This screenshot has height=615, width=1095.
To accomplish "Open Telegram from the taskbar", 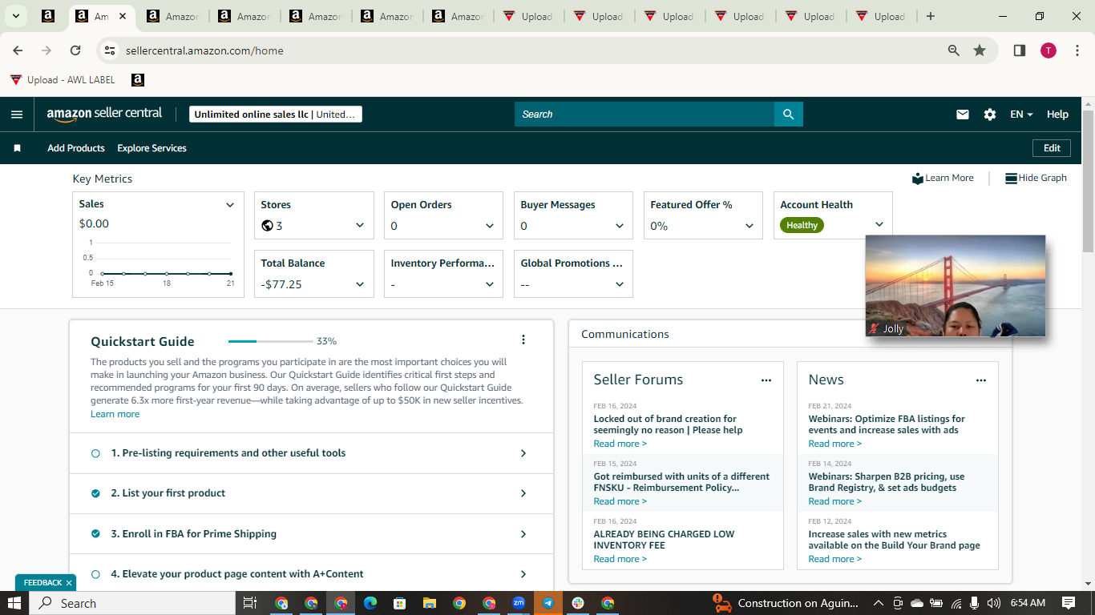I will pyautogui.click(x=548, y=603).
